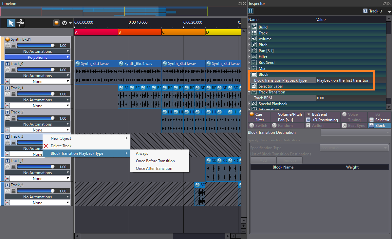392x239 pixels.
Task: Click the Bus Send icon in Inspector
Action: tap(254, 62)
